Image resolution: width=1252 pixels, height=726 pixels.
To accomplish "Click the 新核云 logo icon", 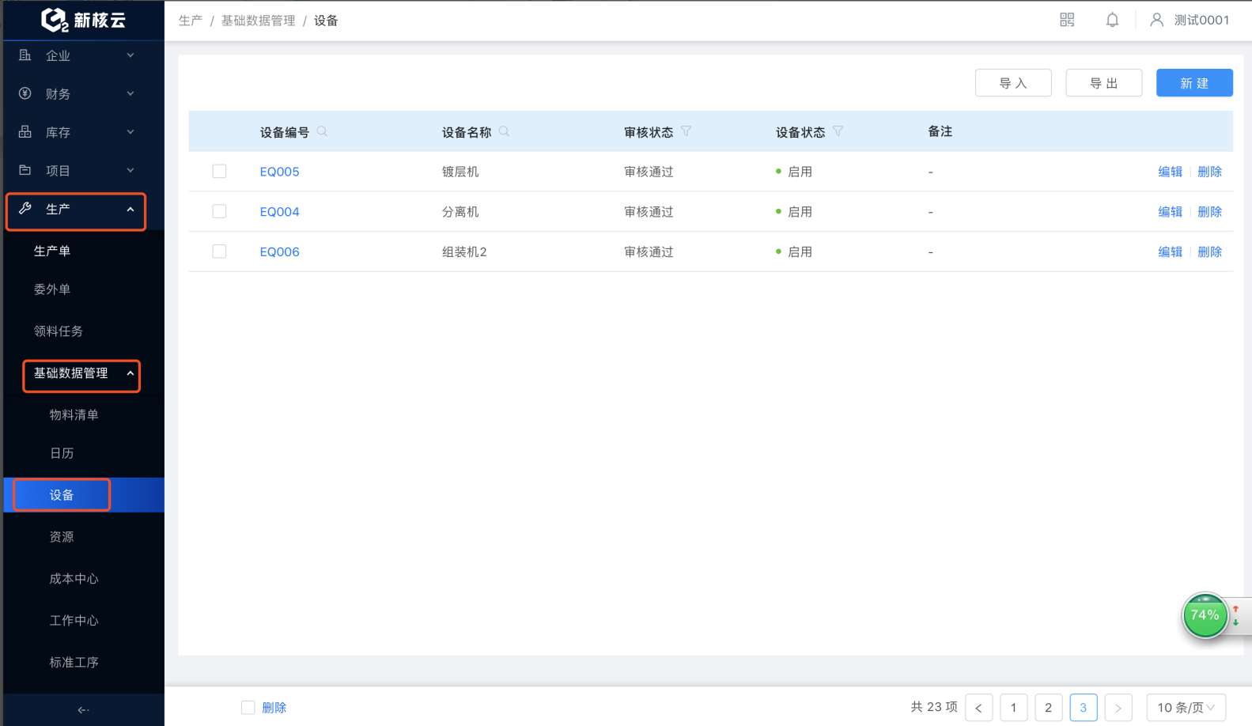I will [55, 20].
